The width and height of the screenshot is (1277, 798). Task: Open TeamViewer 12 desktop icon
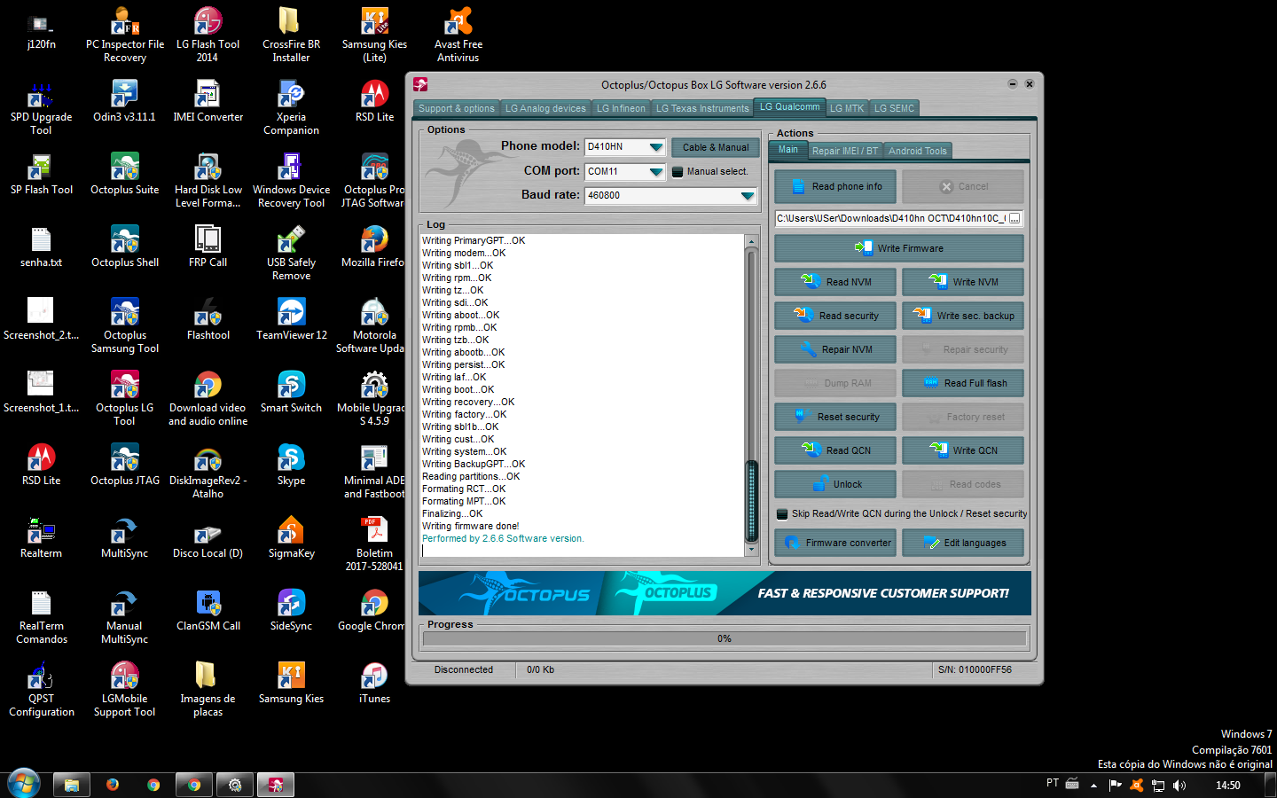point(291,319)
